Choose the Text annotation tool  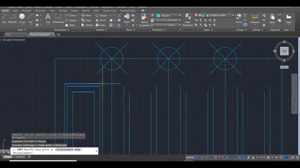pyautogui.click(x=48, y=19)
